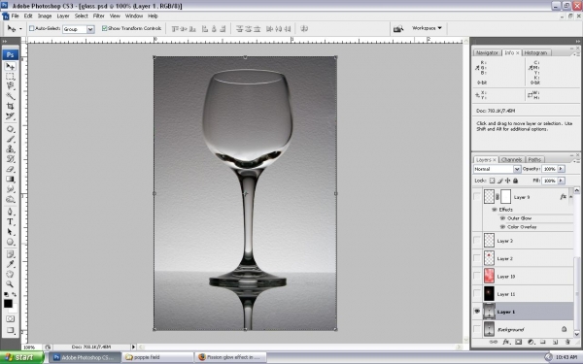Hide Layer 1 using its eye icon

click(x=477, y=312)
